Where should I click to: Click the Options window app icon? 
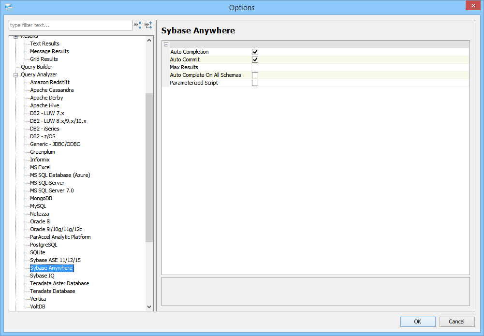point(9,7)
